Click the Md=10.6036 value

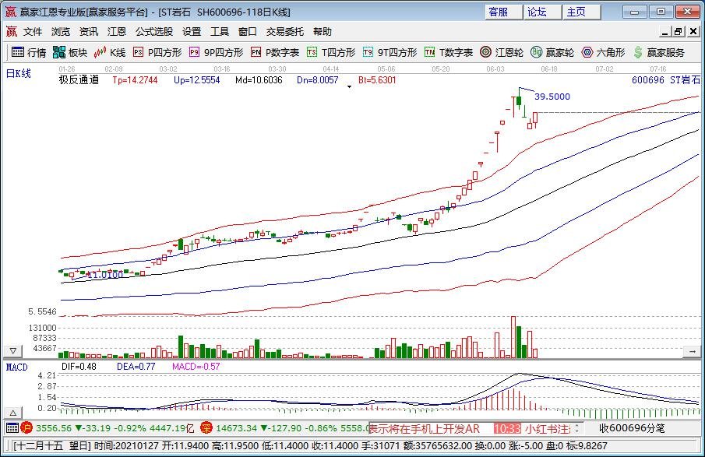coord(259,80)
